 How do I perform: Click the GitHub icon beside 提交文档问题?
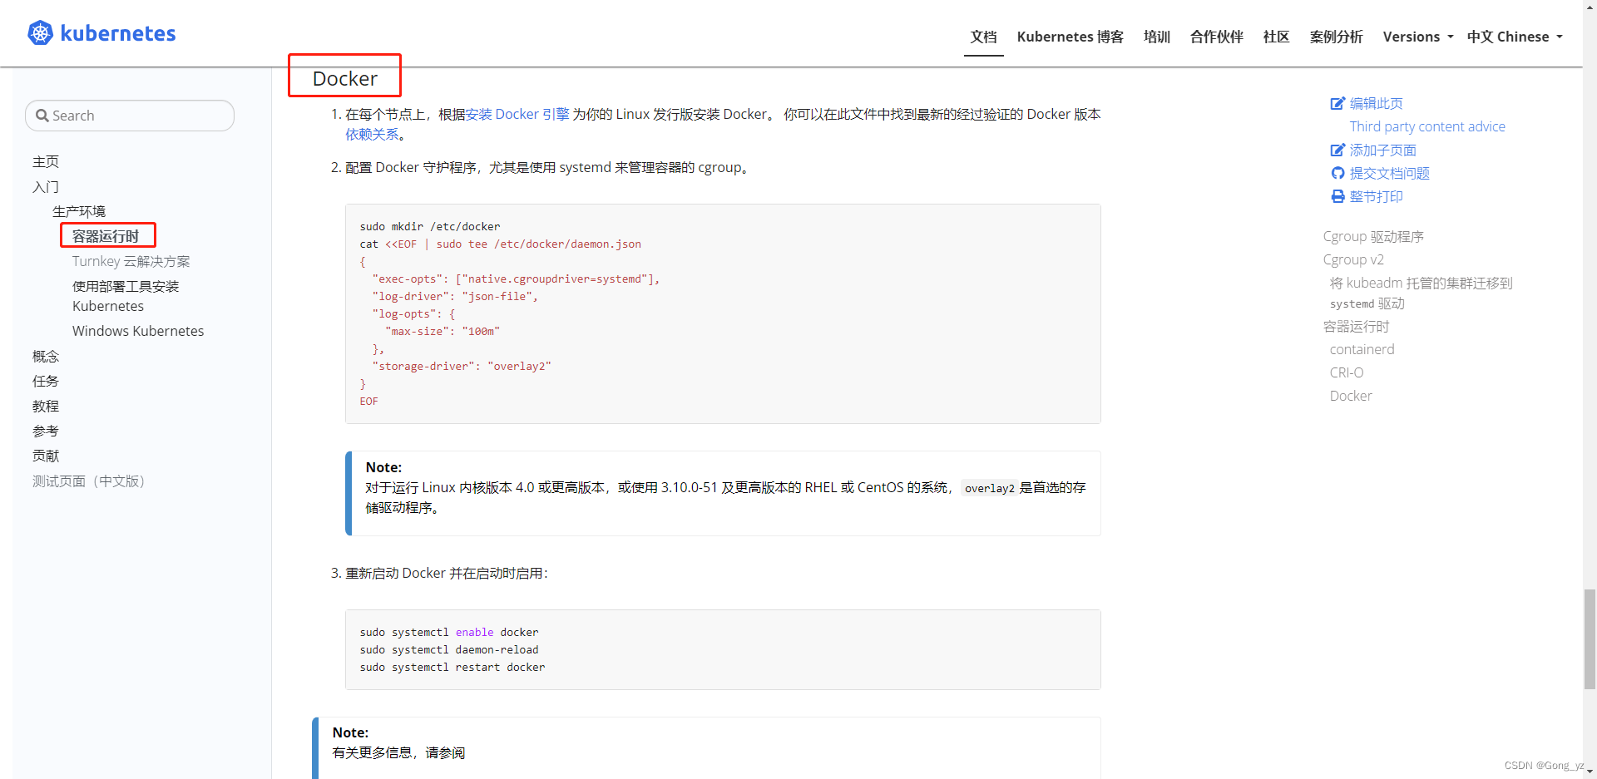(x=1337, y=173)
